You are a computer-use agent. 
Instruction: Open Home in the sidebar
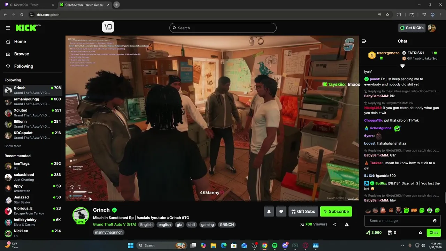point(20,41)
